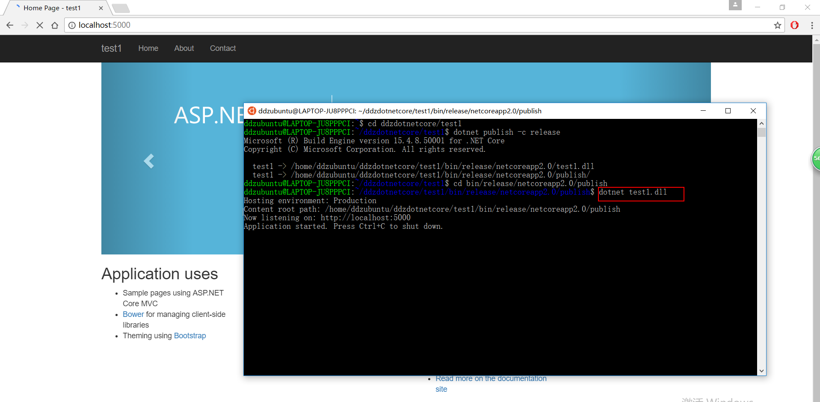The image size is (820, 402).
Task: Close the Ubuntu terminal window
Action: pyautogui.click(x=753, y=111)
